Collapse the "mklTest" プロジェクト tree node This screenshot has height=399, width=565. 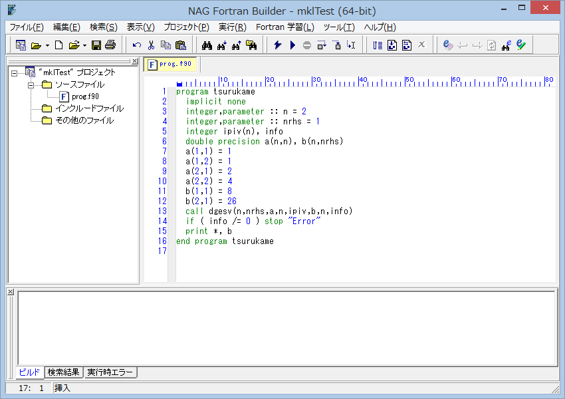(x=15, y=72)
